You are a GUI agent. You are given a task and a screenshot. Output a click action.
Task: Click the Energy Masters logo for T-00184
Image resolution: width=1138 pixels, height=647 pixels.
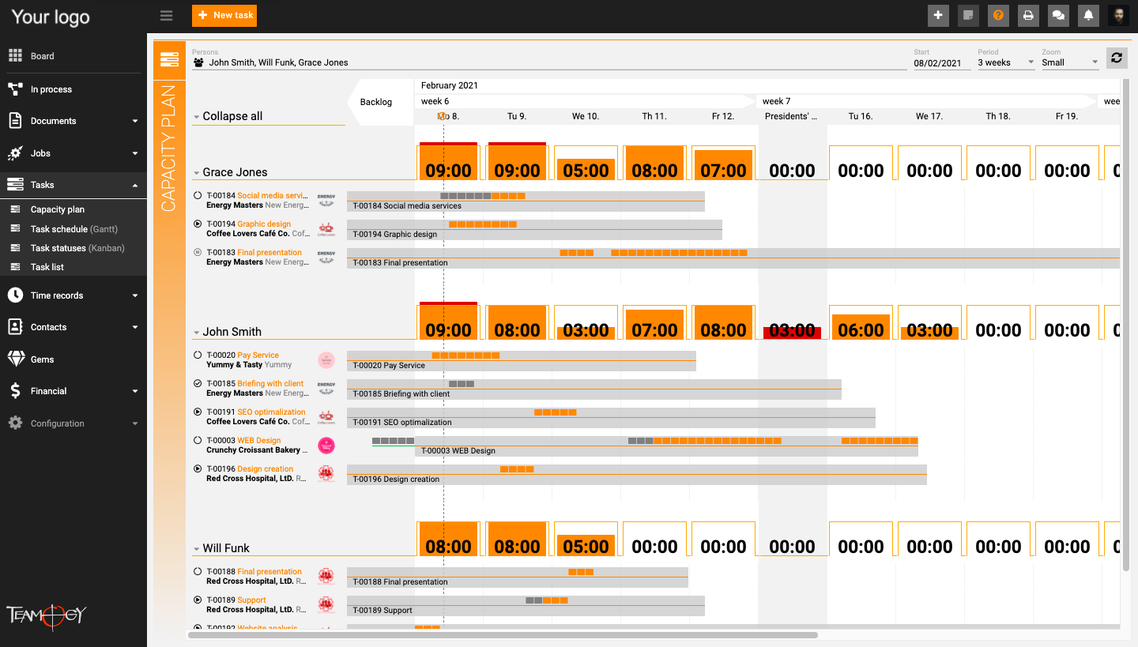(x=326, y=200)
